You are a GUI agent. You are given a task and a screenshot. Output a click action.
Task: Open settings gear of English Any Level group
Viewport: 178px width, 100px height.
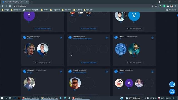[x=61, y=37]
